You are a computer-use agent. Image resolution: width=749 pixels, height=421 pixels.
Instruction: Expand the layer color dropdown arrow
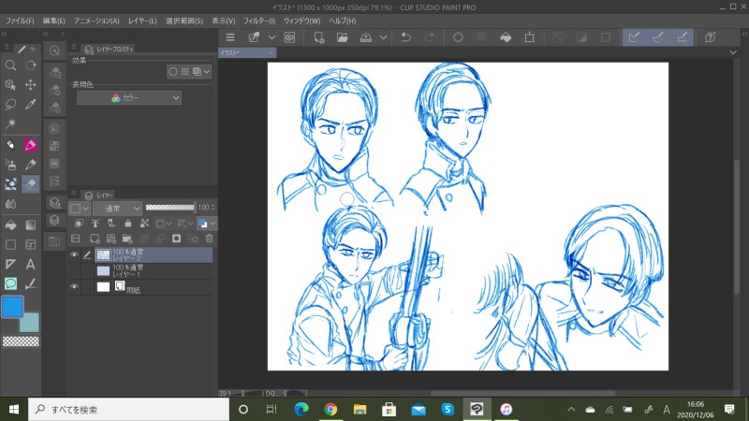213,224
